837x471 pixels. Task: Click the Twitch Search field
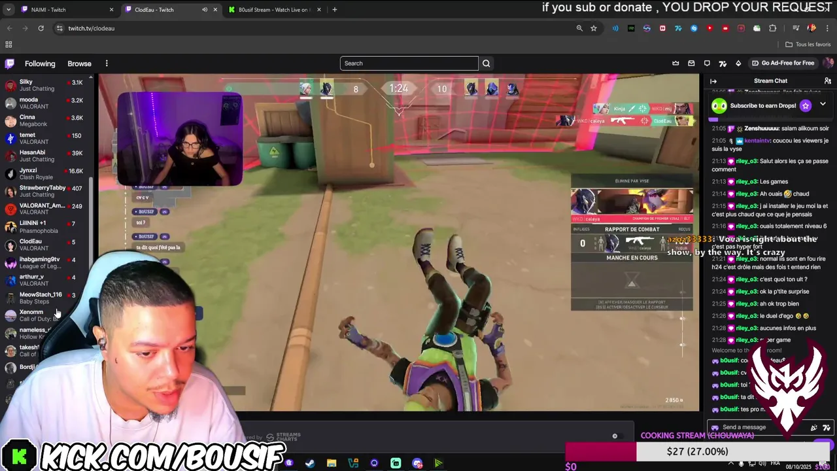pos(409,63)
